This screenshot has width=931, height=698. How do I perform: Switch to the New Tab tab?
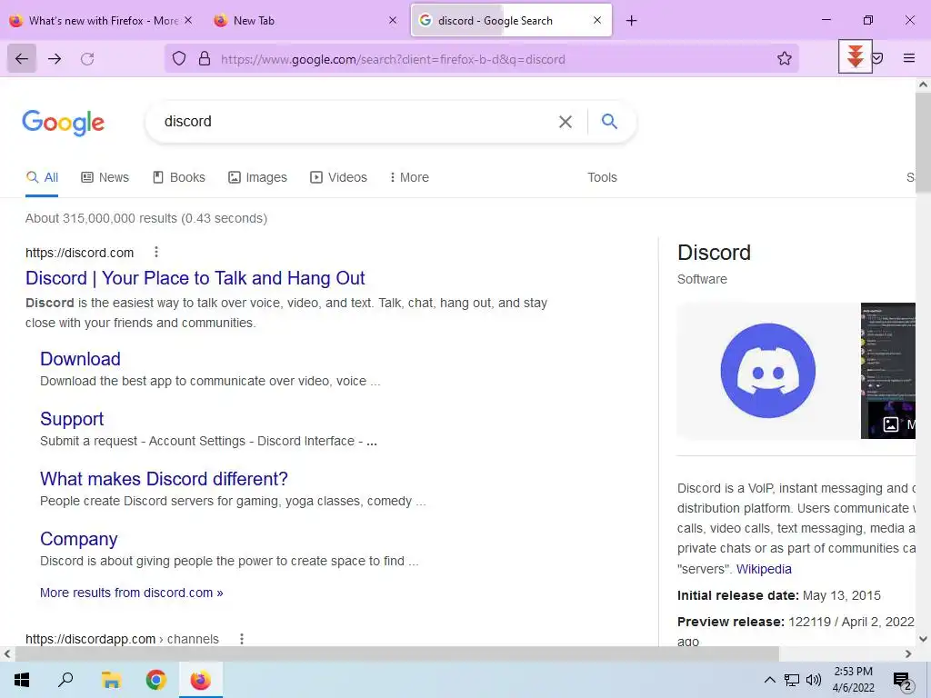coord(305,20)
